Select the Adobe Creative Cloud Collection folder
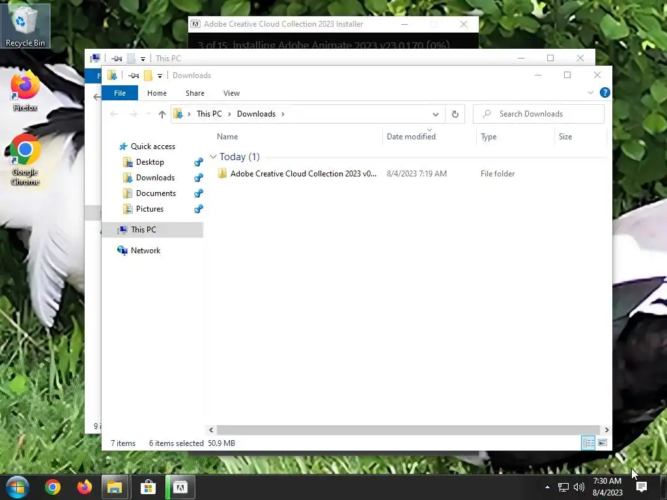Image resolution: width=667 pixels, height=500 pixels. tap(304, 173)
